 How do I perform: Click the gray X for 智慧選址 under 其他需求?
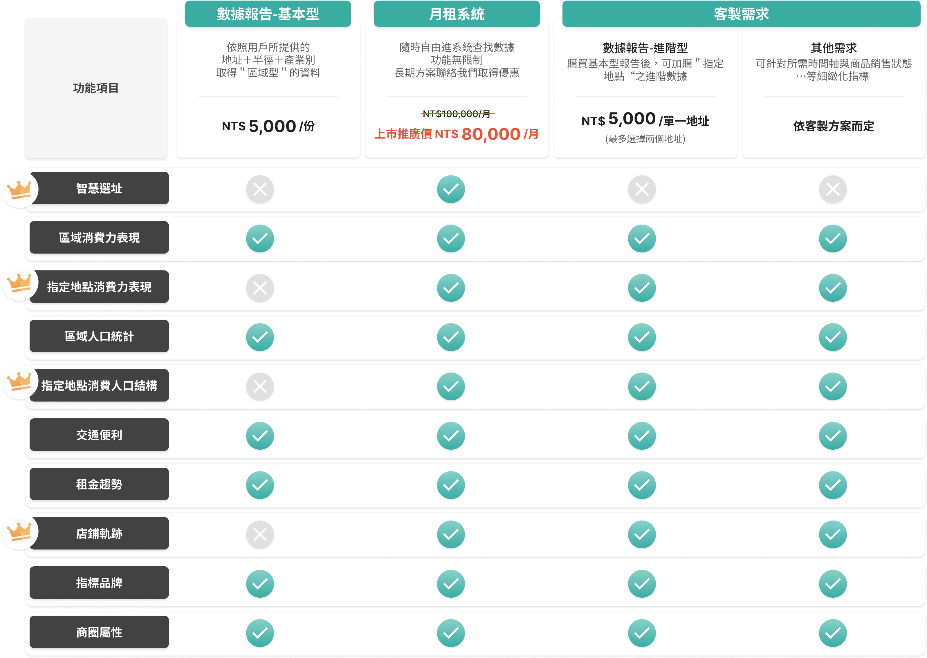[x=833, y=189]
